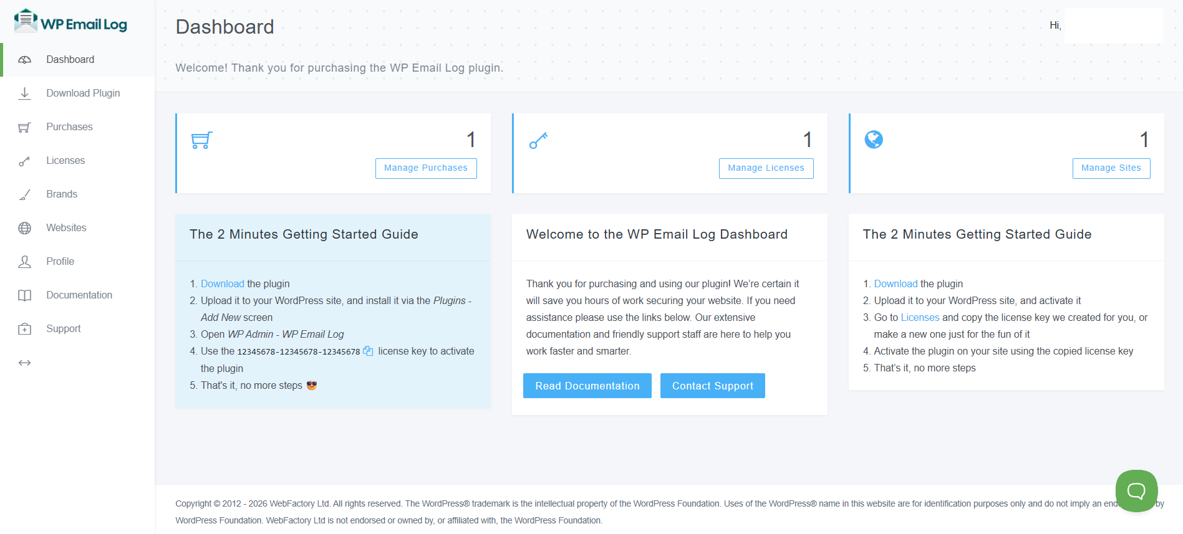Open the Dashboard menu item
The width and height of the screenshot is (1183, 534).
click(x=70, y=60)
